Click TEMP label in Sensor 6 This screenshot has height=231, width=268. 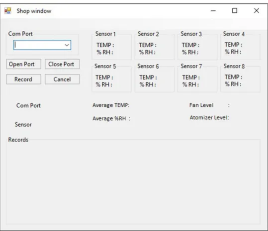click(148, 77)
